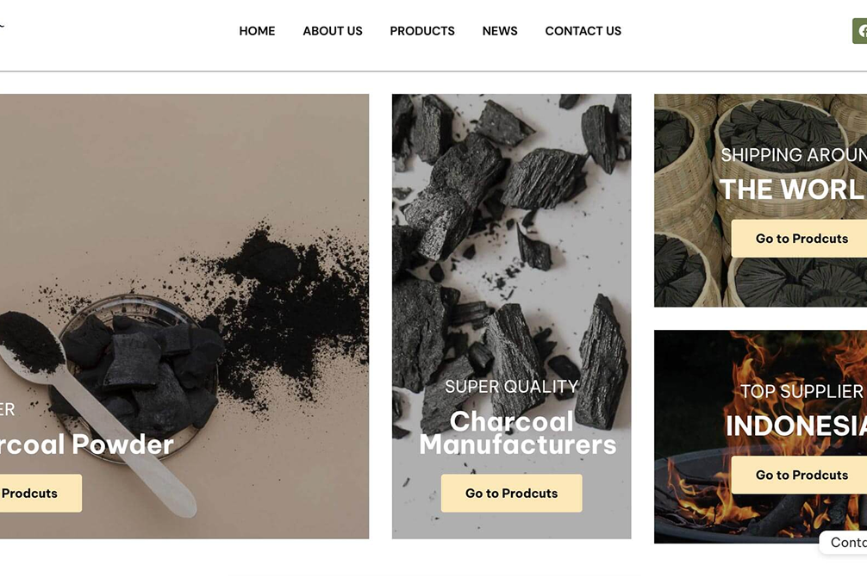Click the SUPER QUALITY caption text
The height and width of the screenshot is (578, 867).
pos(511,386)
